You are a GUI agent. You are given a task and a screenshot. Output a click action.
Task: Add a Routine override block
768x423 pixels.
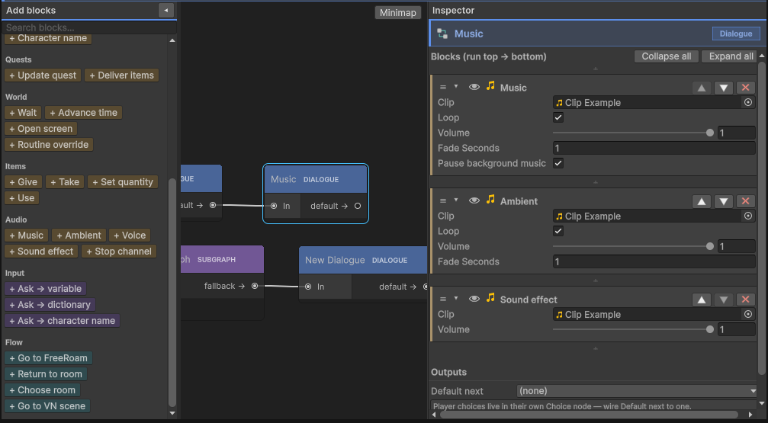(x=49, y=145)
